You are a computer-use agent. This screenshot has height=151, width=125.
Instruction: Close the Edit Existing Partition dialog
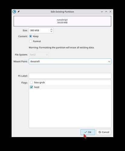111,11
